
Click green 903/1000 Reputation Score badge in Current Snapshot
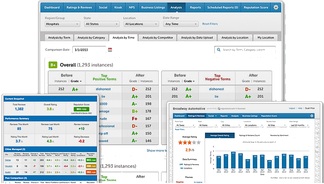(81, 109)
